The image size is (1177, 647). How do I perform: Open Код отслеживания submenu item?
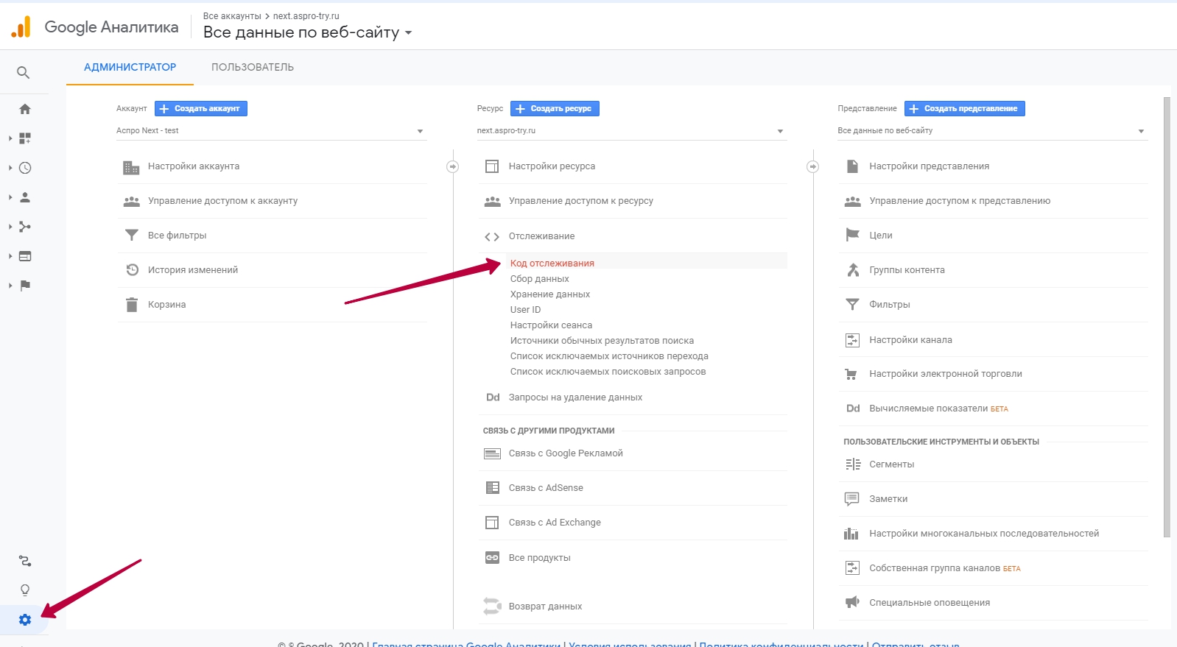552,264
